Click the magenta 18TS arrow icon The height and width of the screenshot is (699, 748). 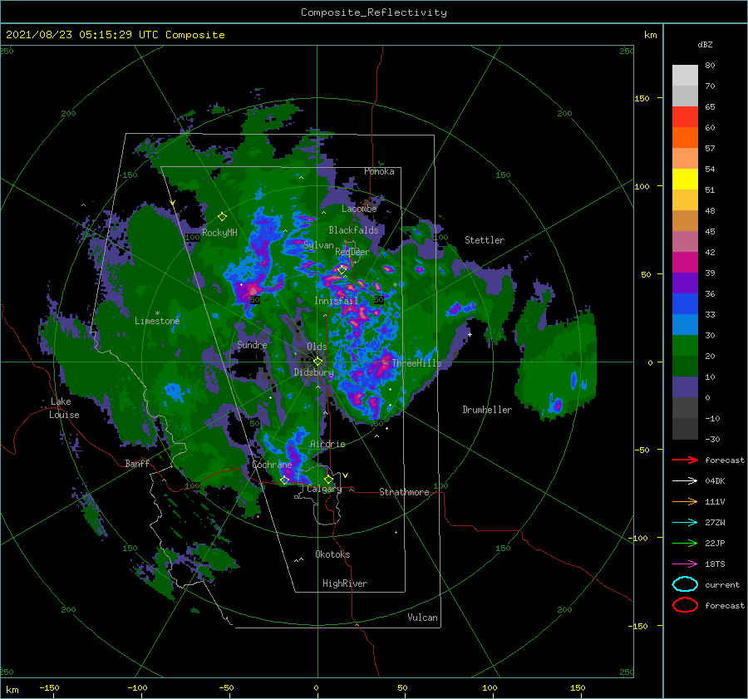(x=685, y=564)
